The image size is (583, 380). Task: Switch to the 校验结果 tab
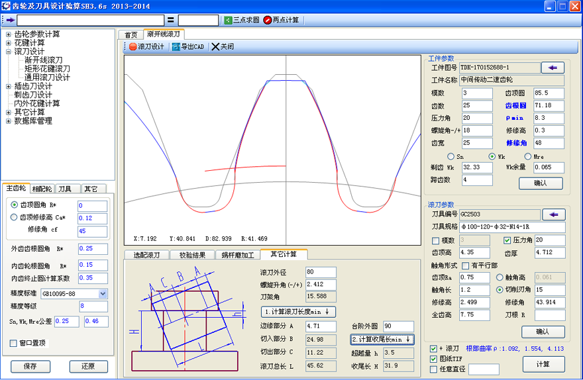[192, 255]
